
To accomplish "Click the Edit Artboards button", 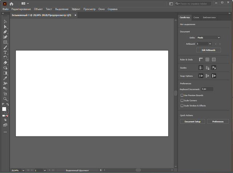I will [208, 50].
